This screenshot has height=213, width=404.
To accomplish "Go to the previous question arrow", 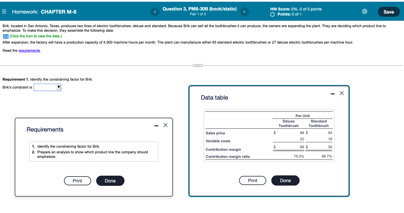I will pyautogui.click(x=155, y=12).
